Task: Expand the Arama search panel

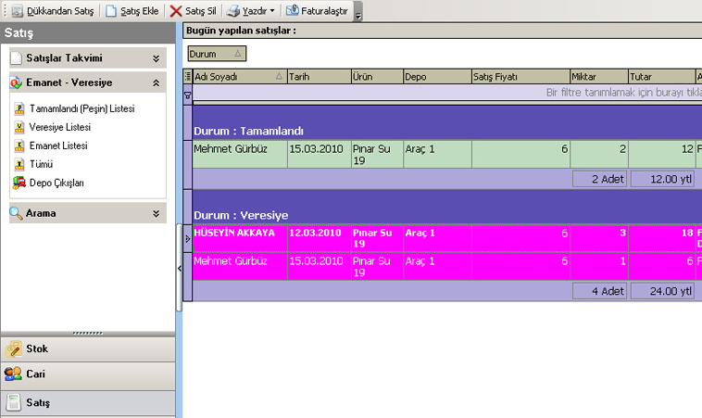Action: pyautogui.click(x=157, y=213)
